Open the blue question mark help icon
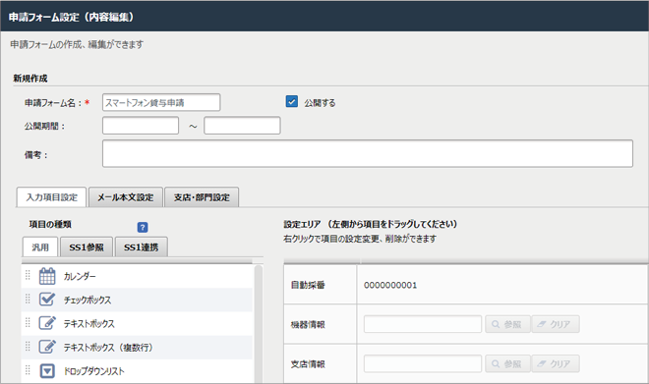This screenshot has width=649, height=384. [143, 227]
